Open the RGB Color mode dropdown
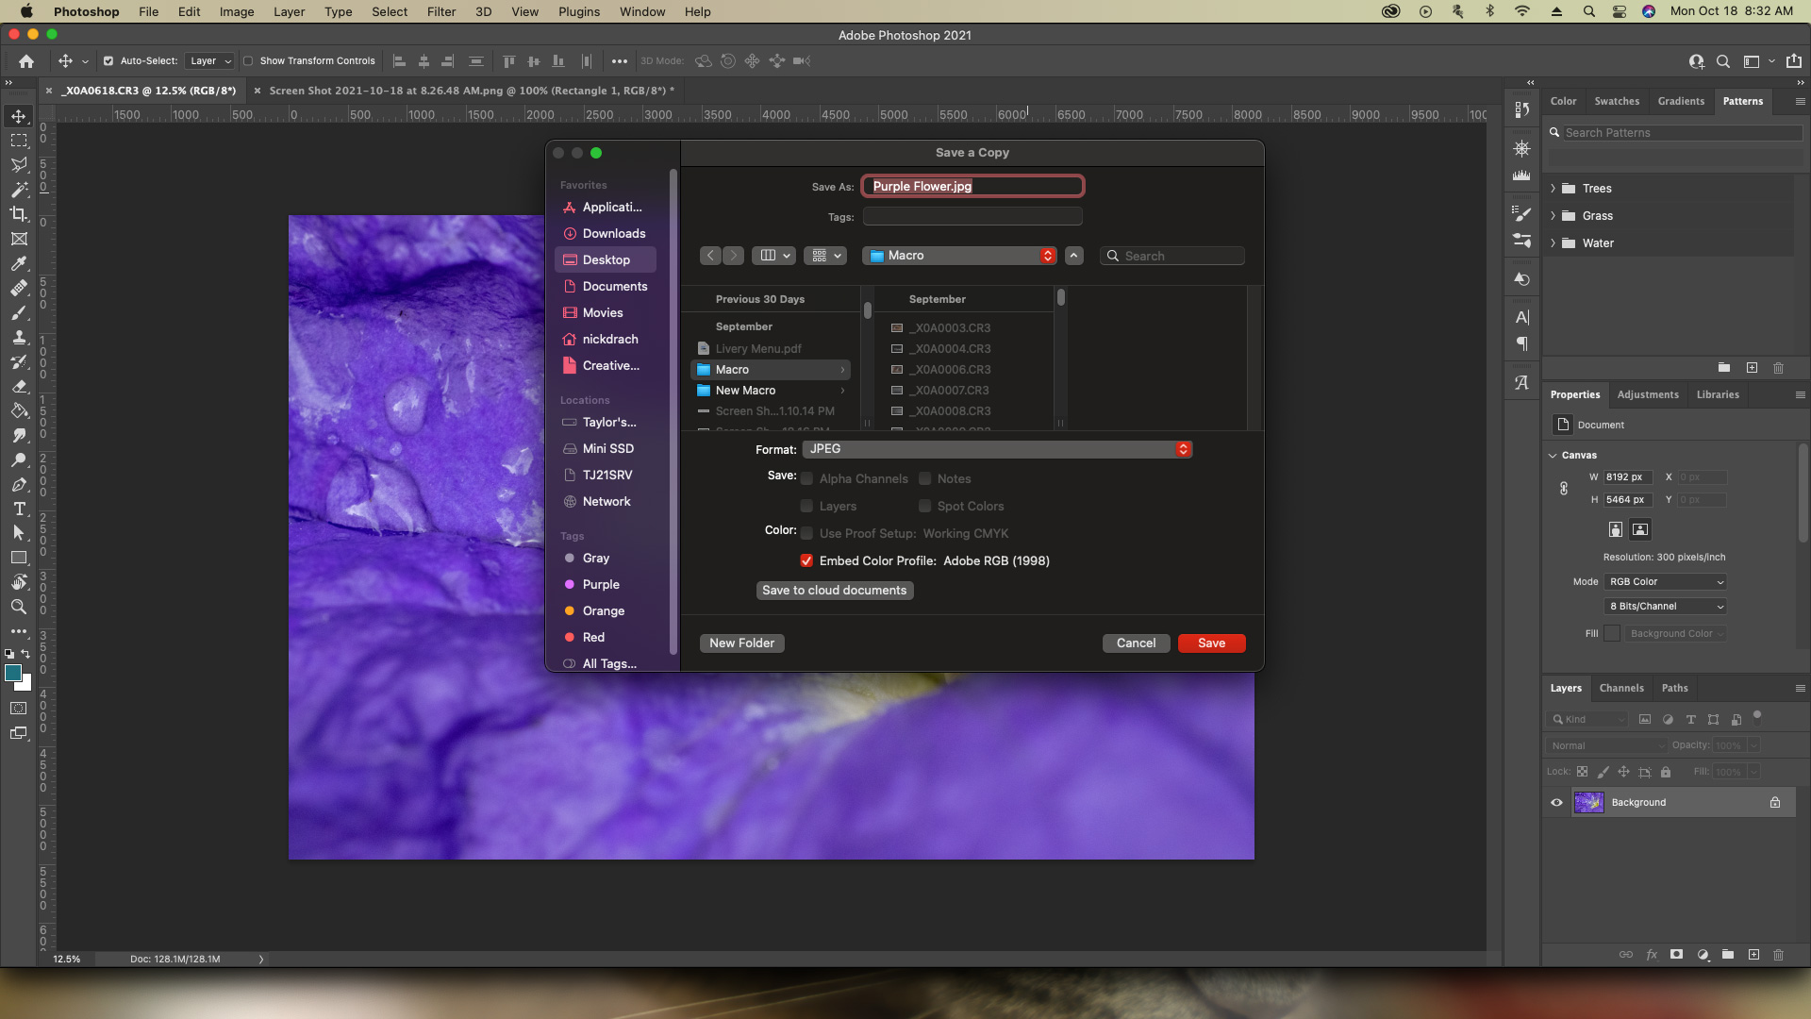The image size is (1811, 1019). pos(1665,582)
